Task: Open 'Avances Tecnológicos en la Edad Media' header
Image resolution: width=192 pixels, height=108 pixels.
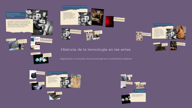Action: [x=139, y=91]
